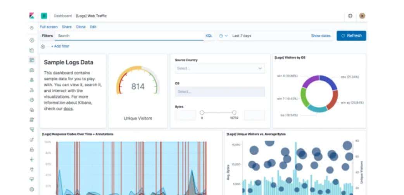Image resolution: width=404 pixels, height=195 pixels.
Task: Choose Share in the dashboard menu
Action: [x=67, y=27]
